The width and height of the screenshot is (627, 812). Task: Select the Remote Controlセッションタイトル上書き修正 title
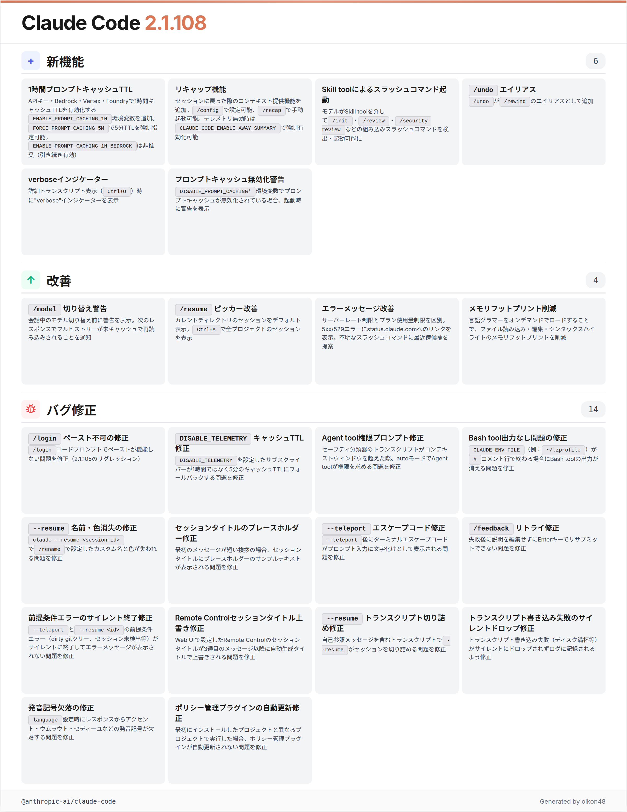pos(239,623)
